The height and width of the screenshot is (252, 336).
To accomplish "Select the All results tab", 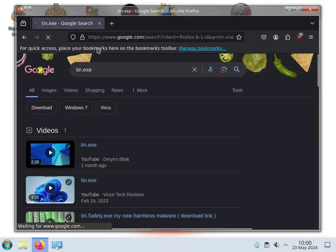I will click(32, 90).
